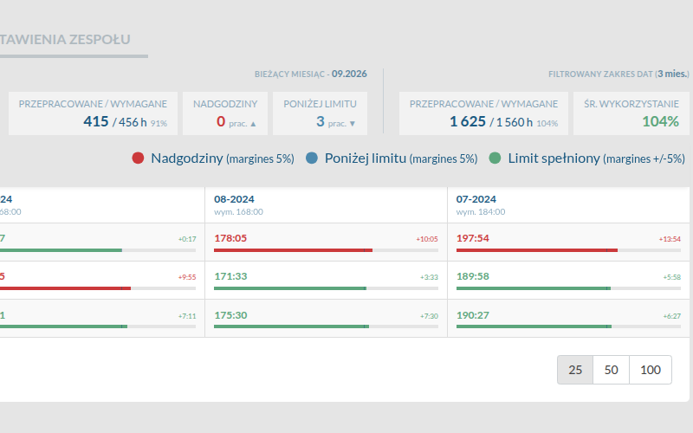Viewport: 693px width, 433px height.
Task: Click the down arrow in Poniżej limitu card
Action: coord(353,124)
